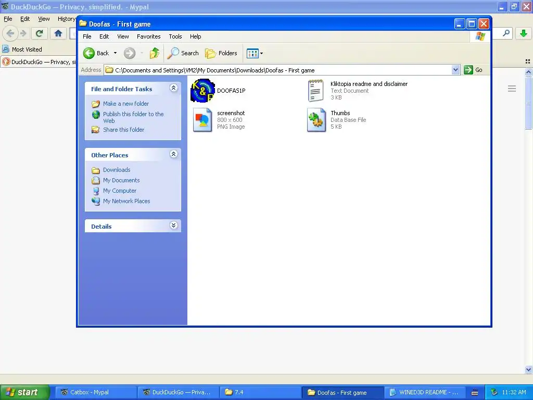The width and height of the screenshot is (533, 400).
Task: Open the Views dropdown arrow
Action: (x=261, y=54)
